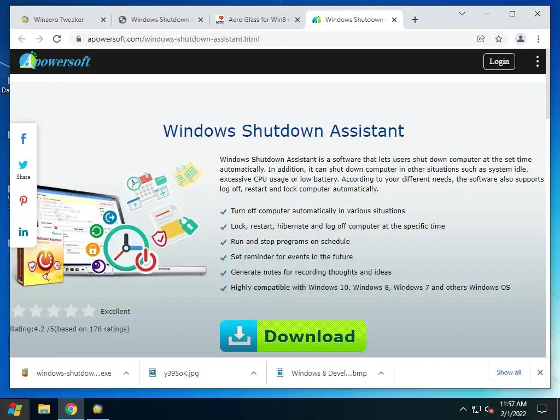
Task: Expand options for windows-shutdow....exe download
Action: point(126,373)
